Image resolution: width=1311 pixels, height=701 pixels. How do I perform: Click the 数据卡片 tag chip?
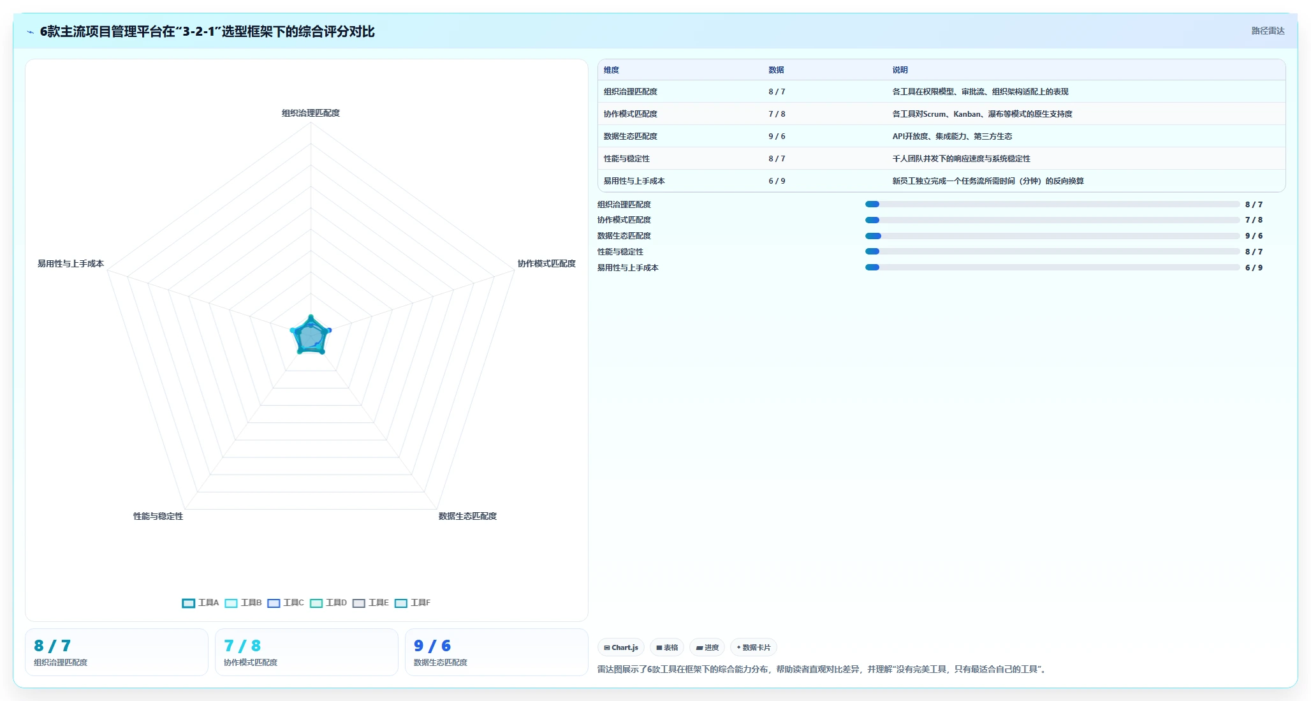pyautogui.click(x=754, y=647)
